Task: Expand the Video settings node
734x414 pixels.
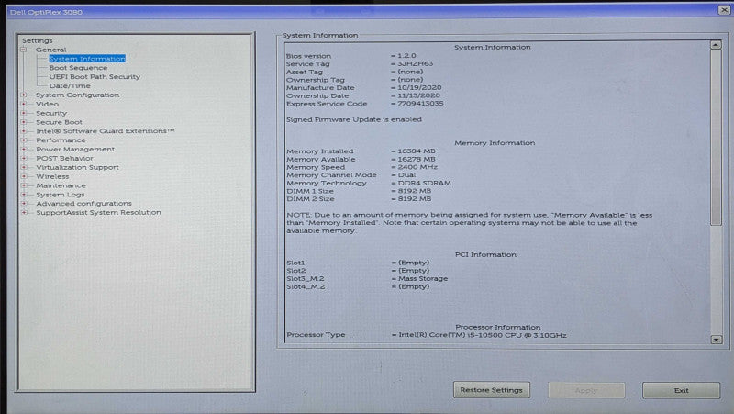Action: [24, 104]
